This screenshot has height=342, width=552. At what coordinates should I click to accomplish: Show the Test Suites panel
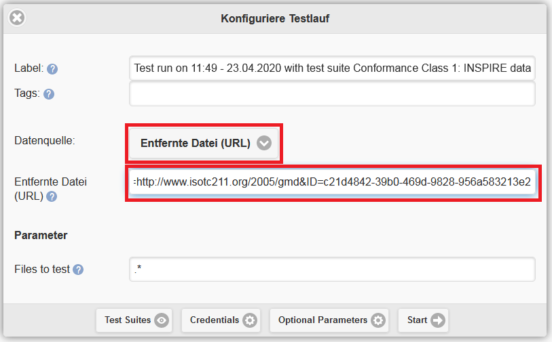(x=134, y=320)
